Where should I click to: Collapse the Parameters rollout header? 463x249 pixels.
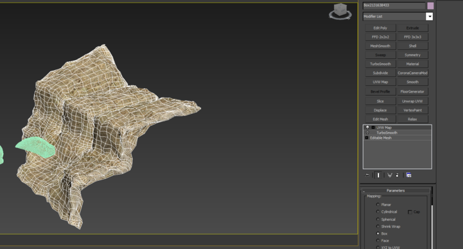pos(396,191)
